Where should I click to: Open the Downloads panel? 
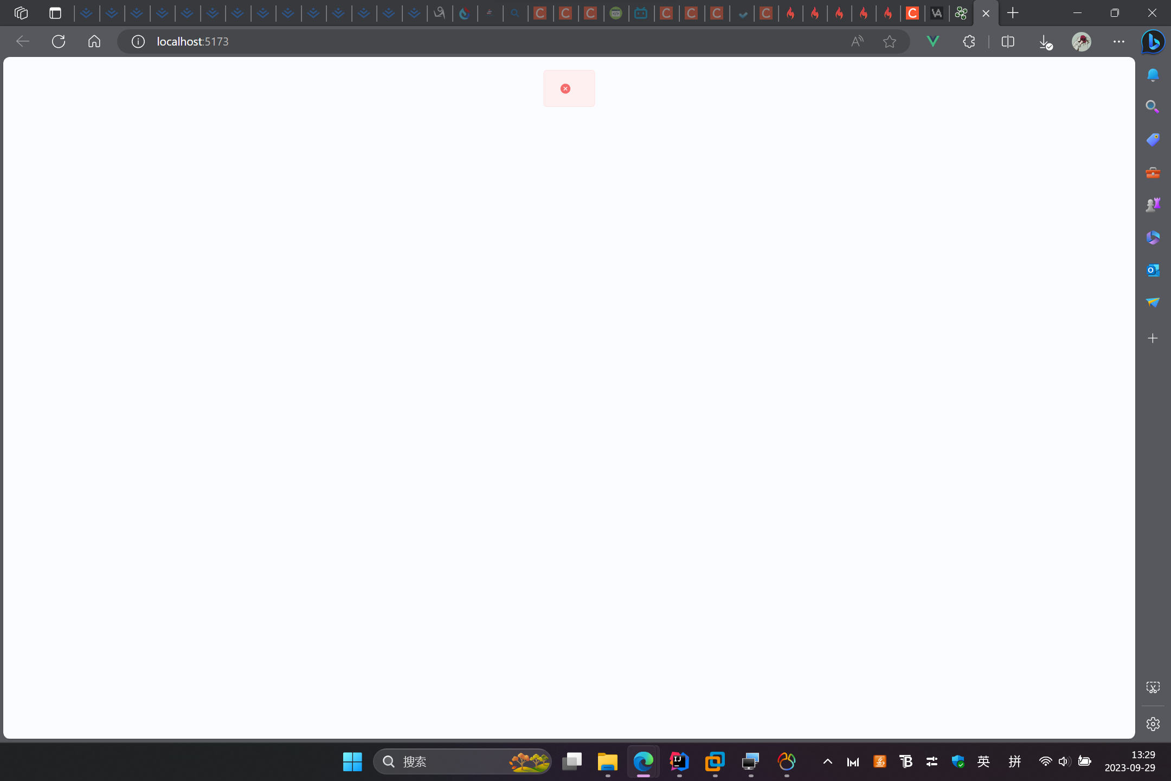[x=1045, y=41]
